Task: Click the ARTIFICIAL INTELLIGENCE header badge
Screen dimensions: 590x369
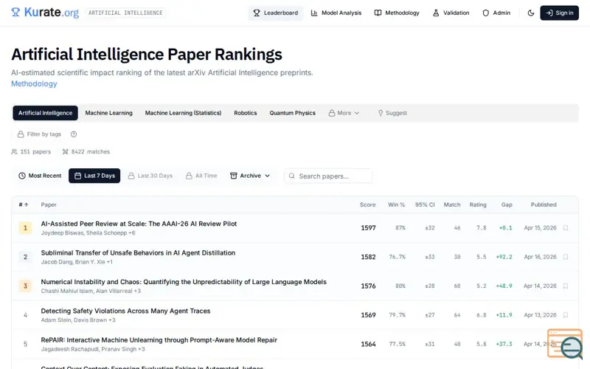Action: pyautogui.click(x=125, y=13)
